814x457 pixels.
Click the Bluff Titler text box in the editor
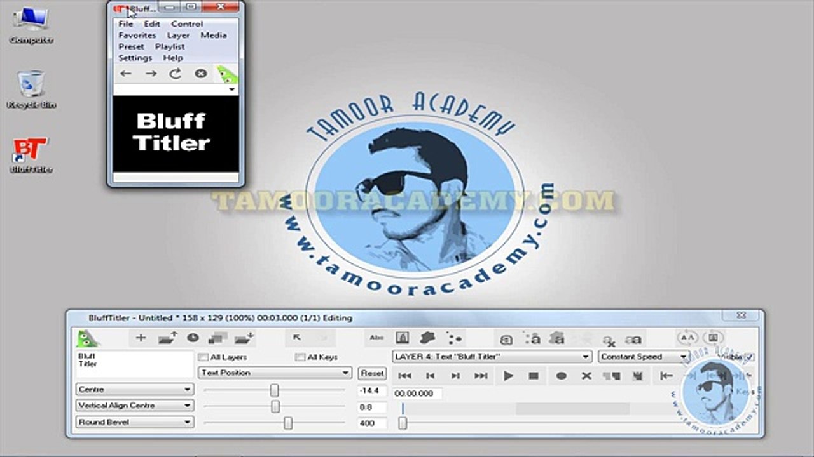tap(135, 364)
